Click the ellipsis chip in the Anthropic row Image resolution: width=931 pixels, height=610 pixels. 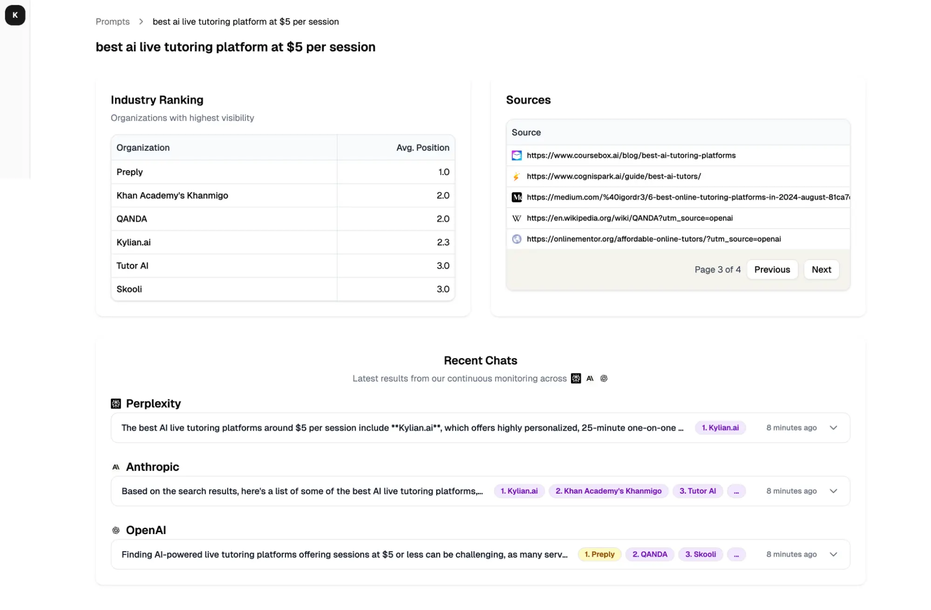coord(736,491)
